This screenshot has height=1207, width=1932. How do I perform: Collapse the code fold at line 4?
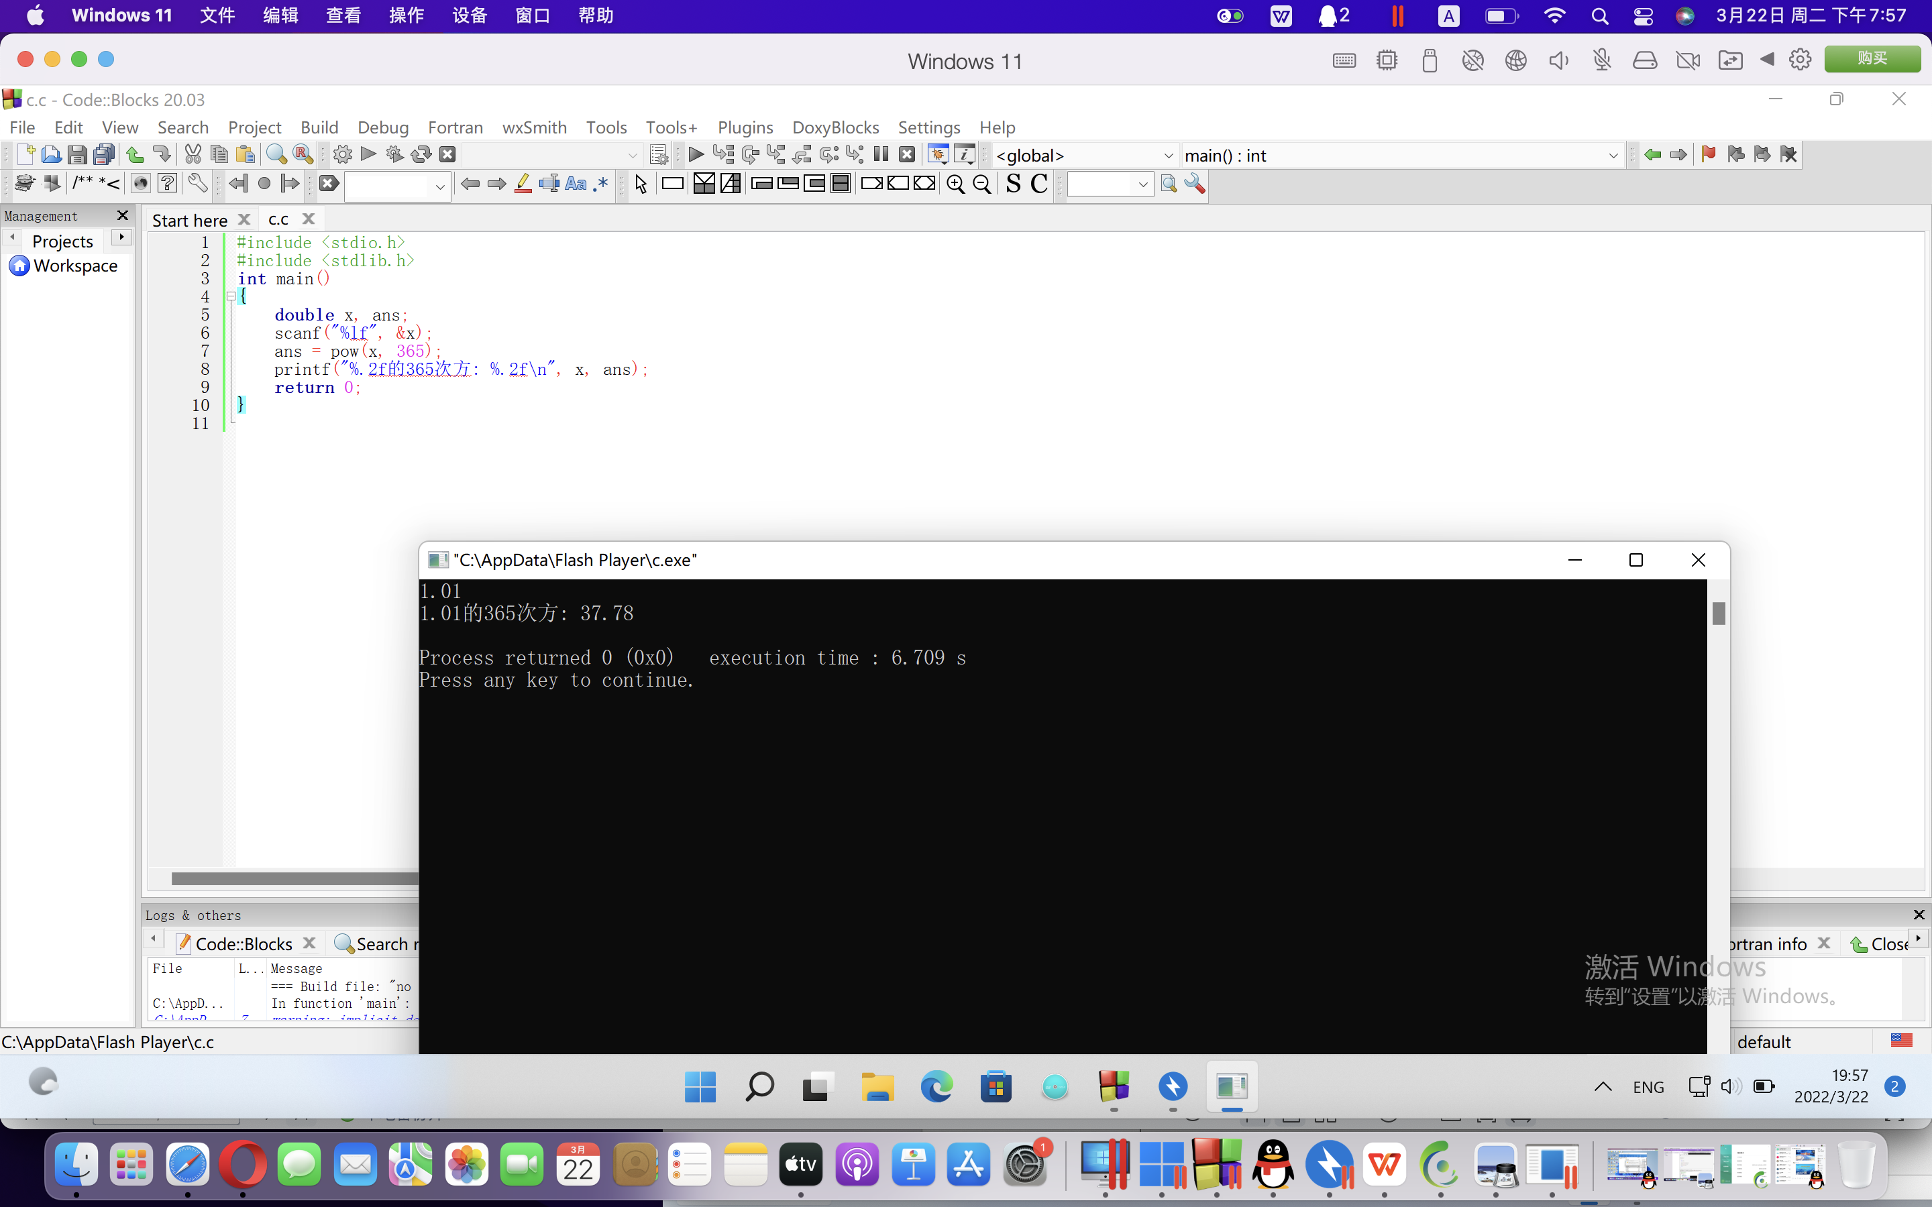click(x=231, y=296)
